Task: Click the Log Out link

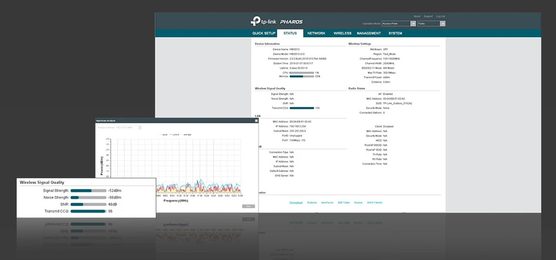Action: pyautogui.click(x=440, y=16)
